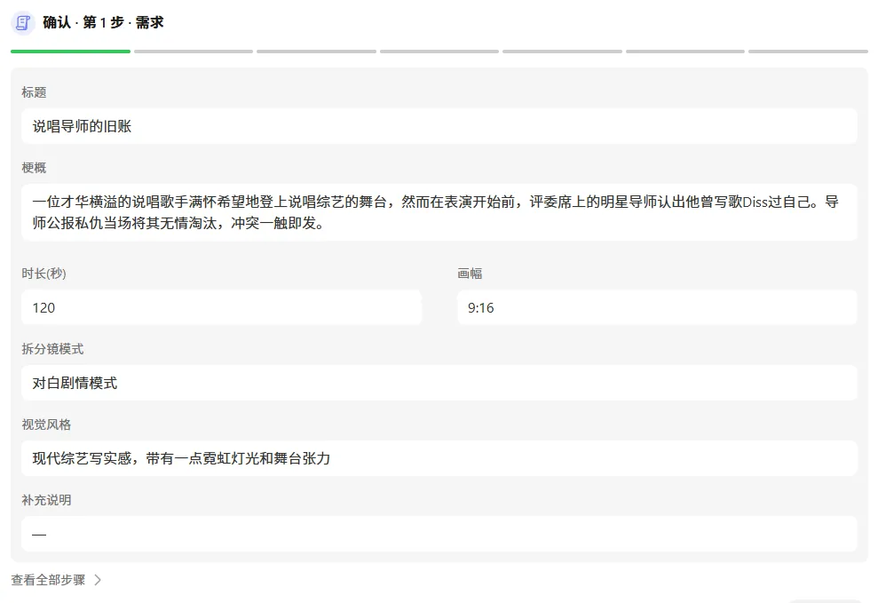Select the fifth progress step segment
The height and width of the screenshot is (603, 878).
[562, 52]
